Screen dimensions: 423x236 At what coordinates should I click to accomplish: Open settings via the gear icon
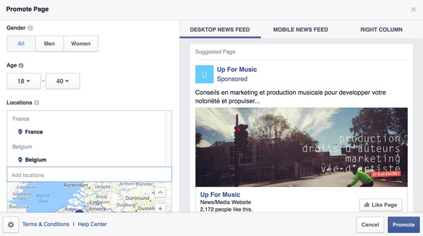point(11,225)
